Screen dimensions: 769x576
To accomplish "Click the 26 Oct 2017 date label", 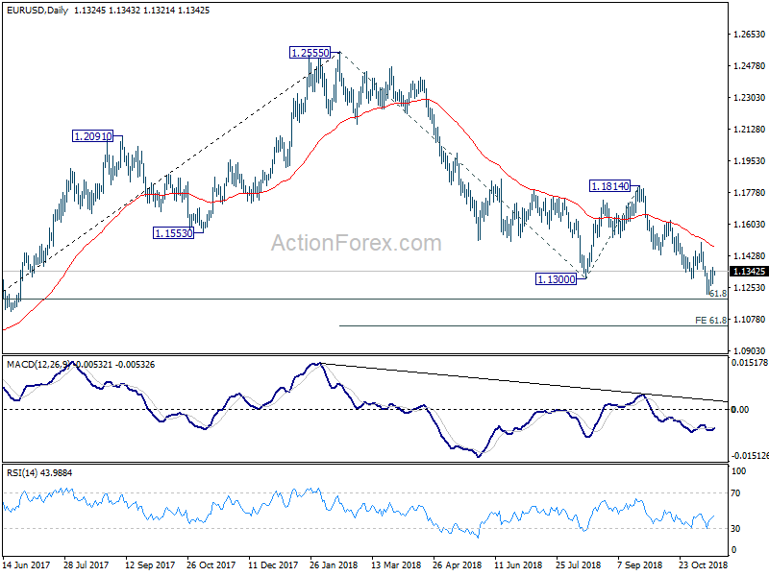I will [x=211, y=565].
